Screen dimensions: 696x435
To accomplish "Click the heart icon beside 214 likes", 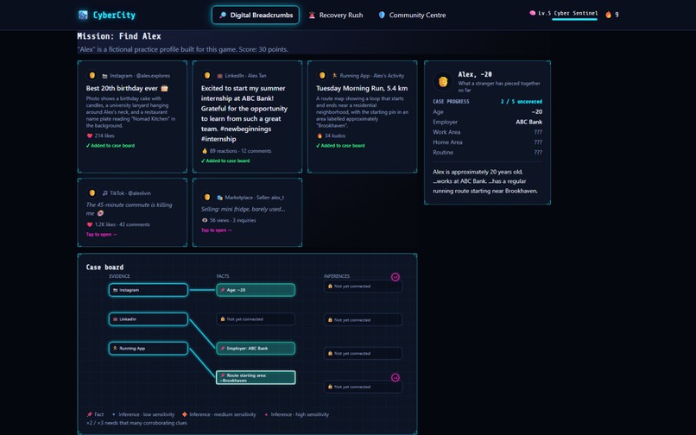I will tap(89, 136).
